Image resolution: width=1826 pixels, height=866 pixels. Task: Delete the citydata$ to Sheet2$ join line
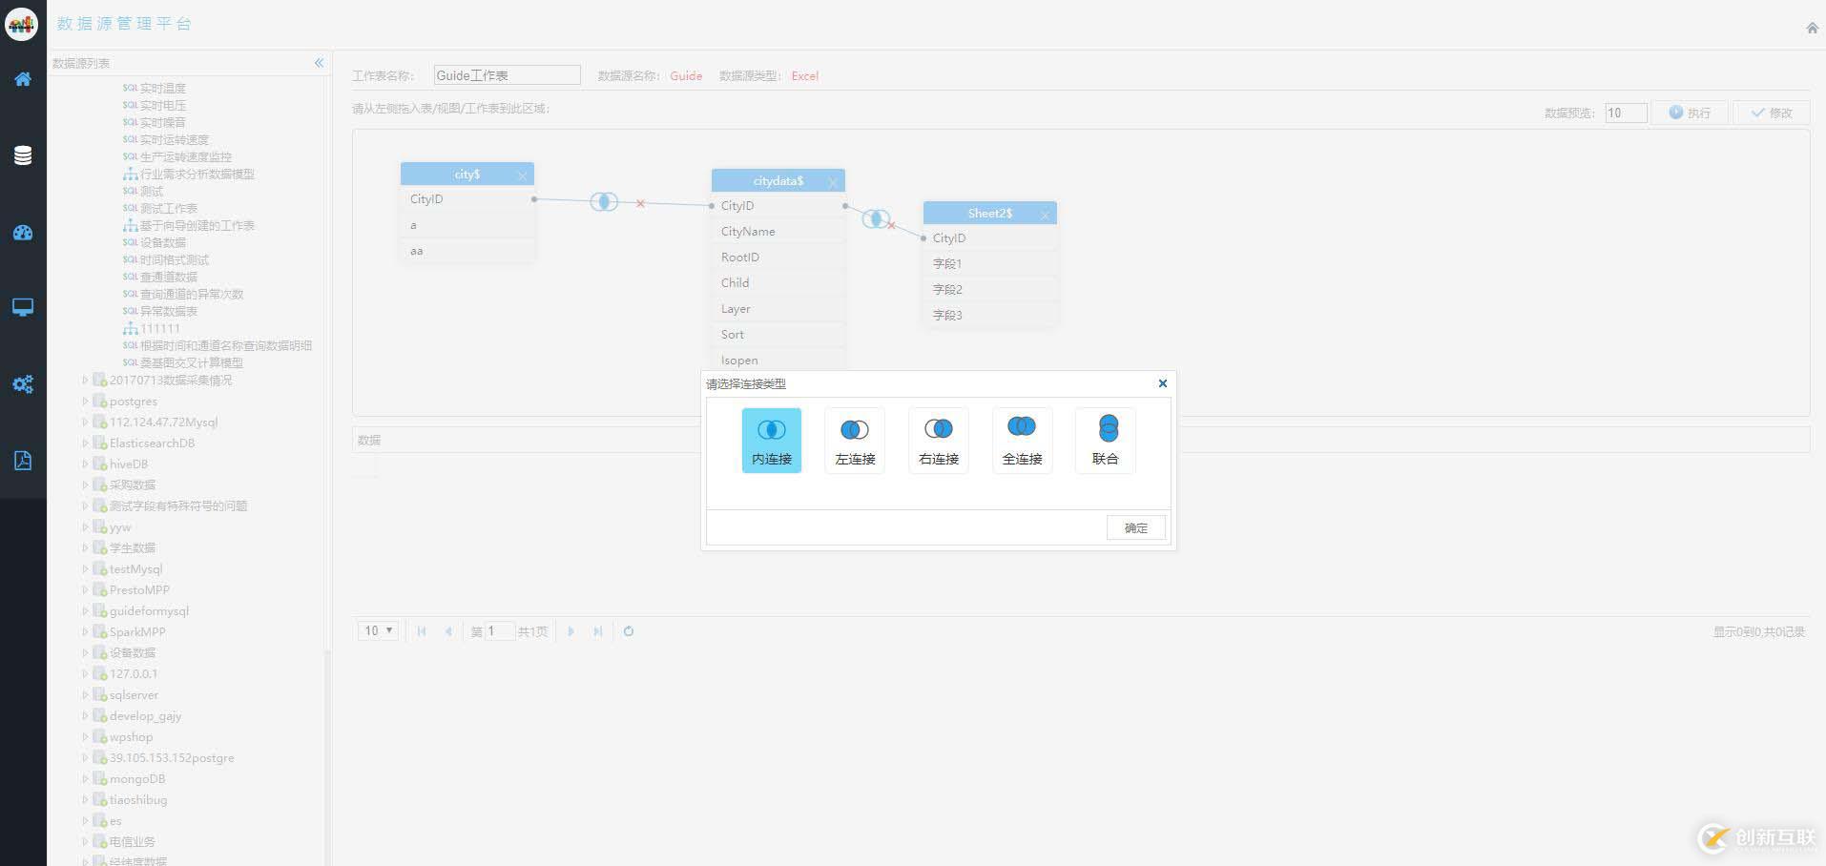pyautogui.click(x=892, y=226)
